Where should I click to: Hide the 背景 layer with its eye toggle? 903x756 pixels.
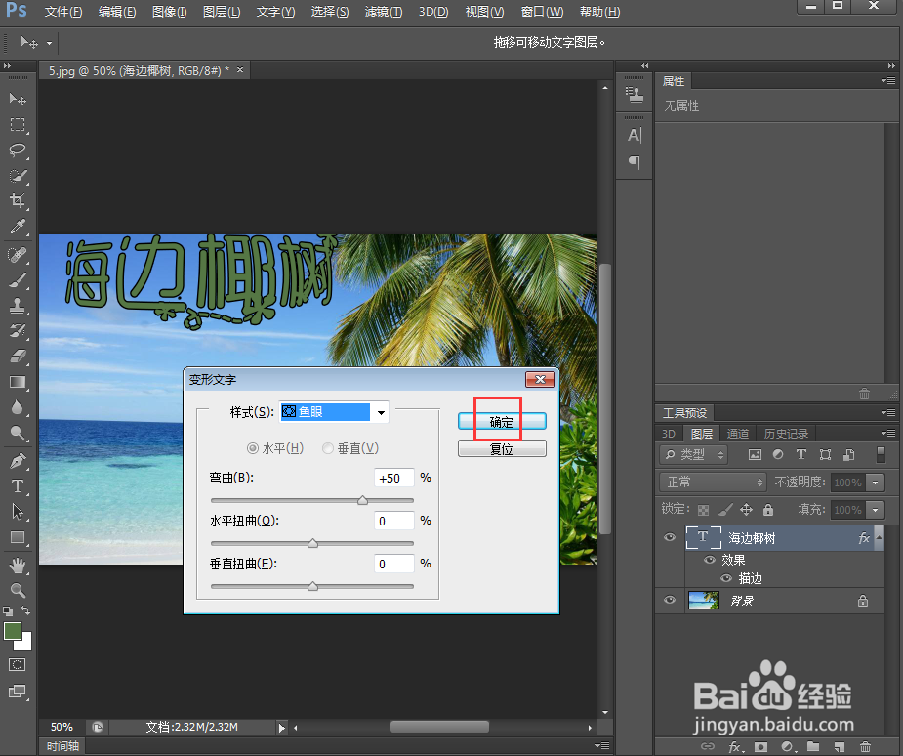(x=669, y=601)
